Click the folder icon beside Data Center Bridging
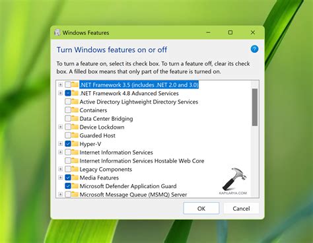This screenshot has height=243, width=313. click(x=75, y=118)
